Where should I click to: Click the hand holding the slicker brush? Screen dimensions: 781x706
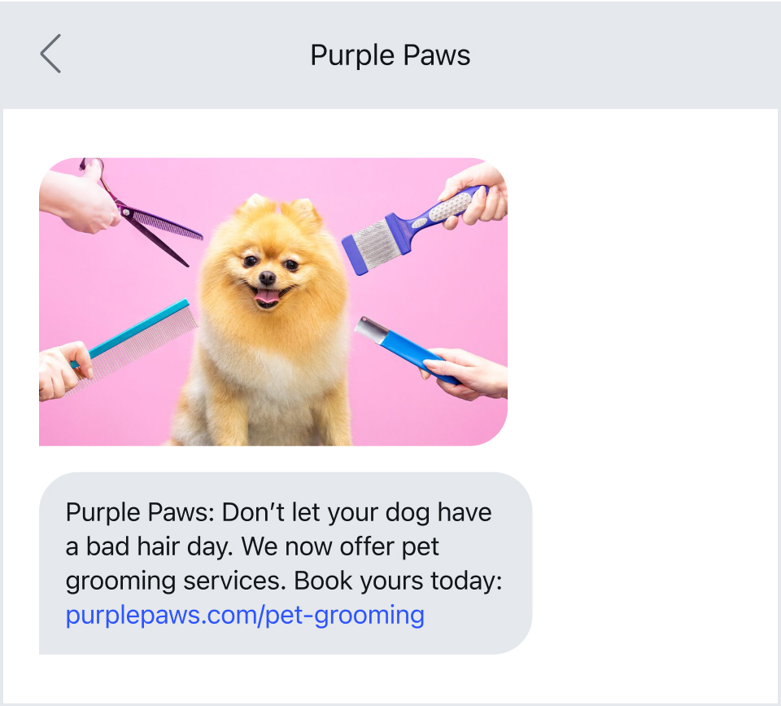pos(476,195)
